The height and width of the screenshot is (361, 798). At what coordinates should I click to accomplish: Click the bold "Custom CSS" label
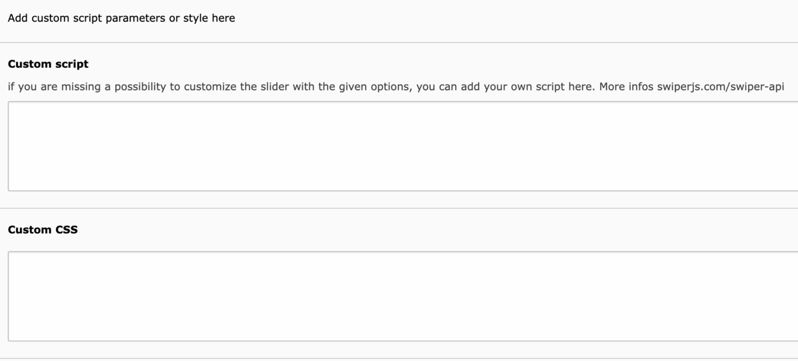tap(42, 230)
